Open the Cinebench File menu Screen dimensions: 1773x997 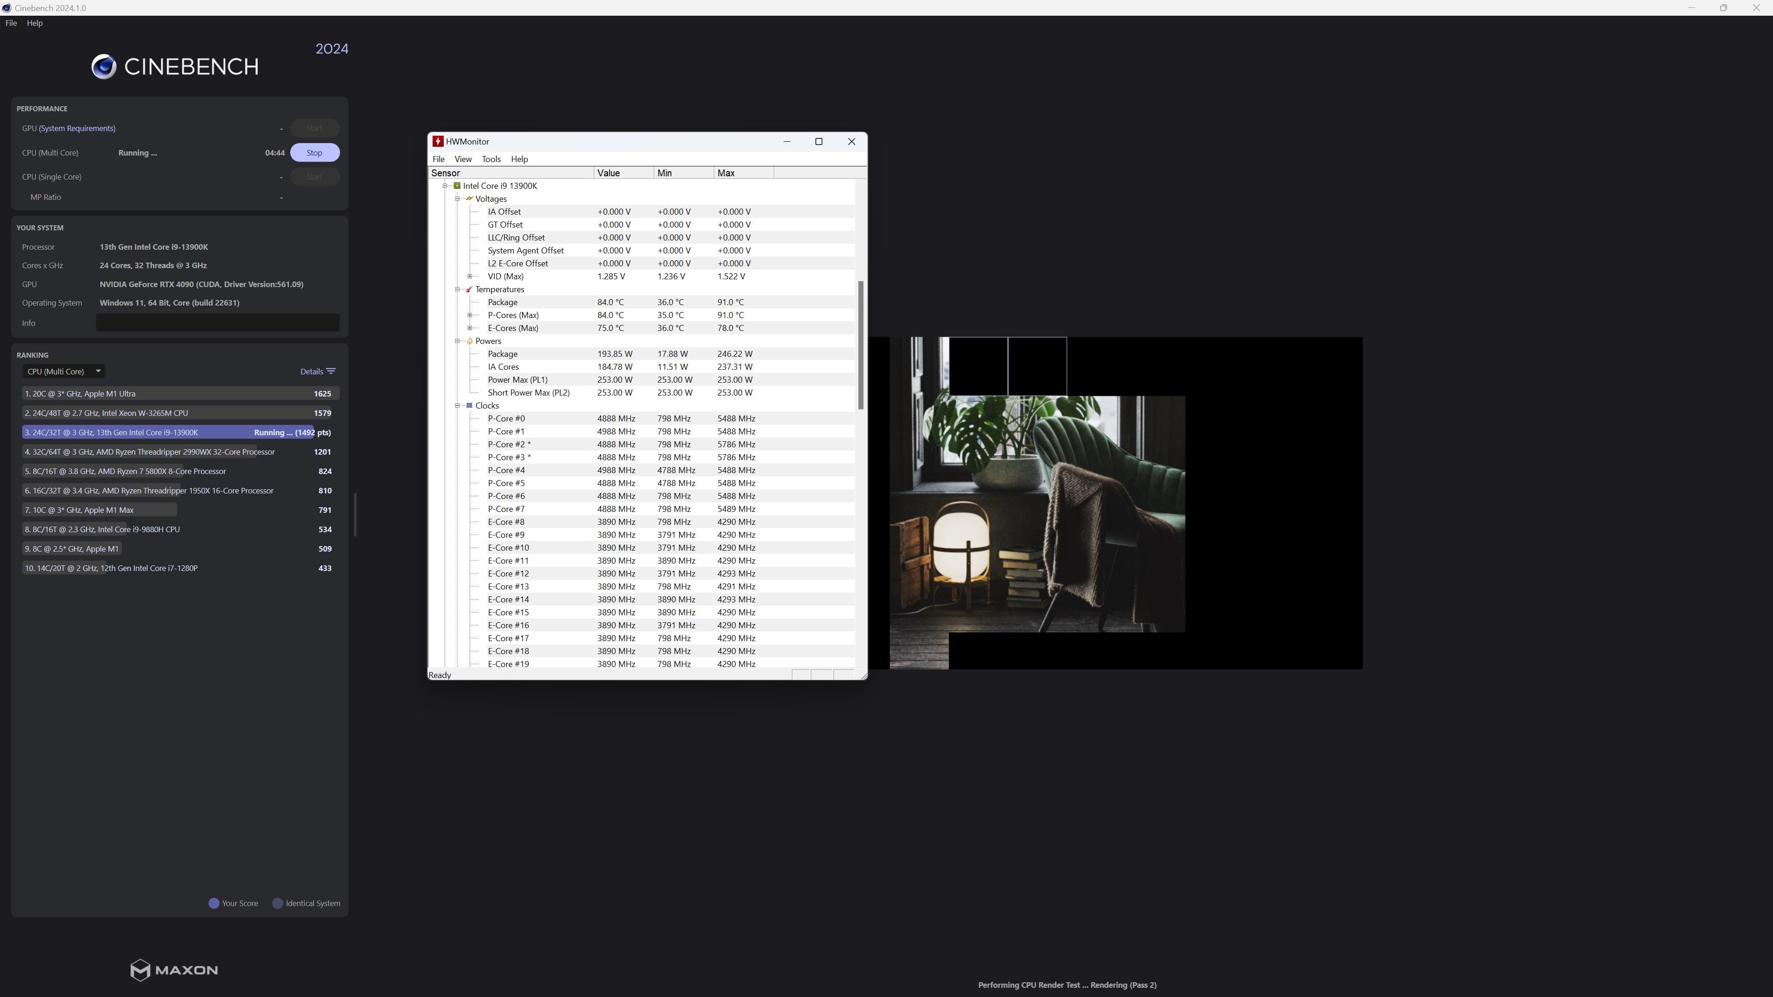point(11,24)
